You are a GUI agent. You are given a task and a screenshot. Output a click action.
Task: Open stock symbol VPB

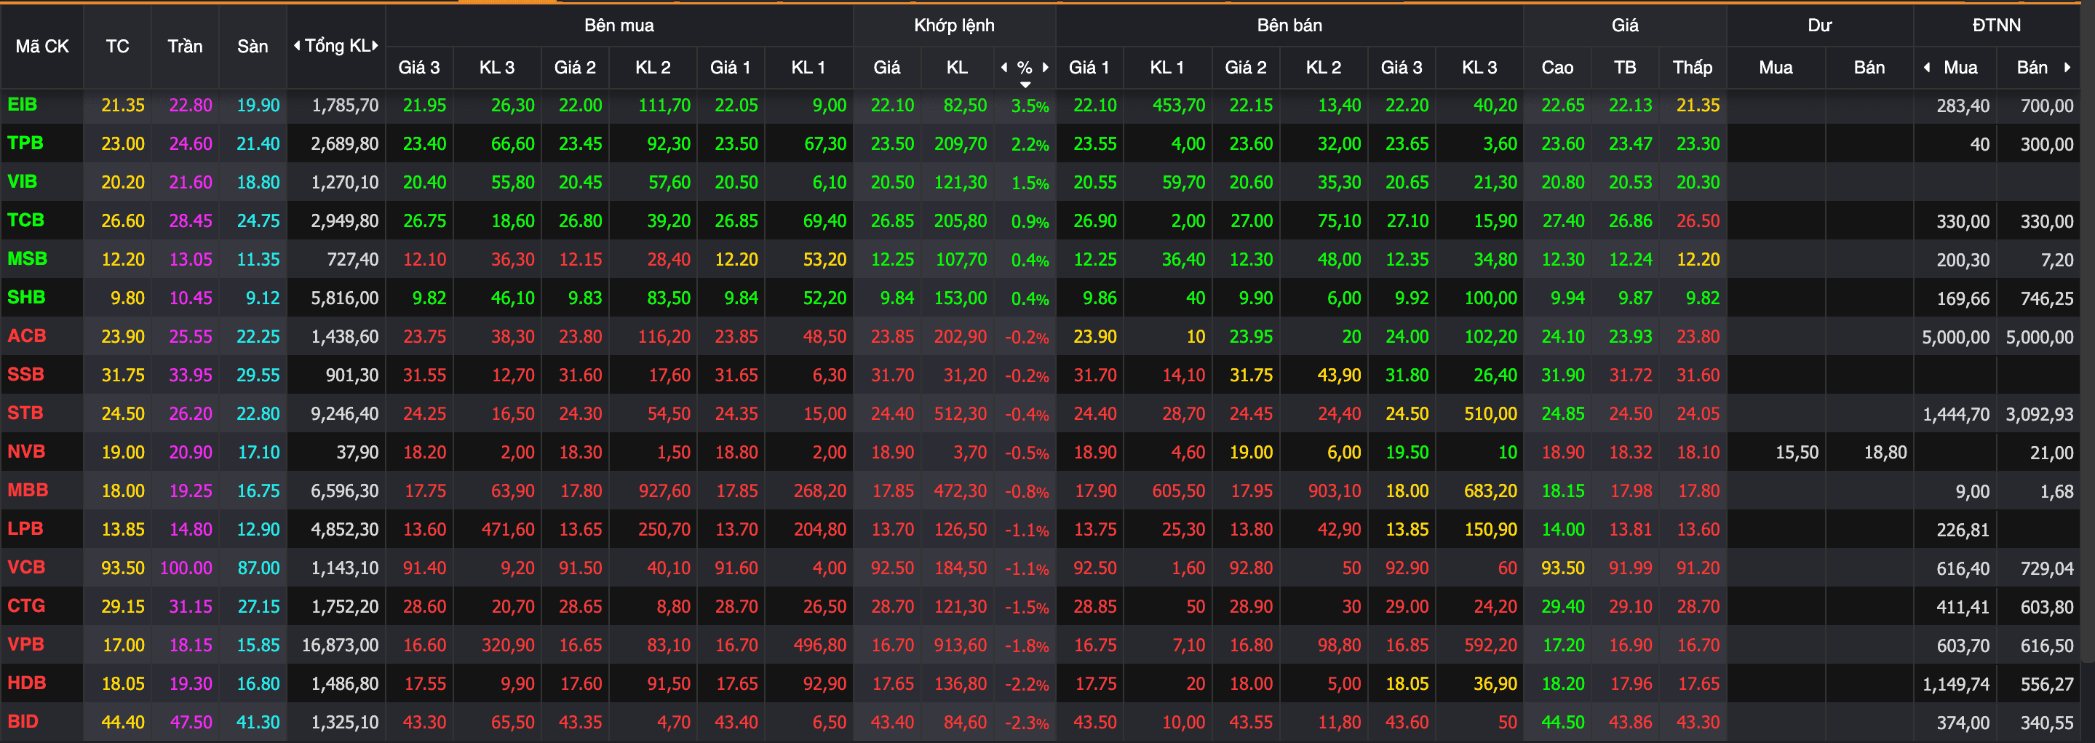pos(25,645)
